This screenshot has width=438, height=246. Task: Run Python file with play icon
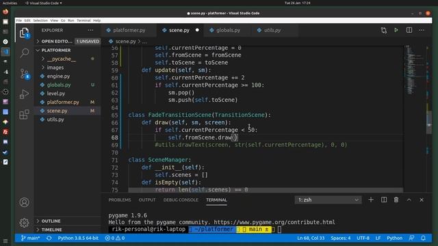click(x=396, y=30)
